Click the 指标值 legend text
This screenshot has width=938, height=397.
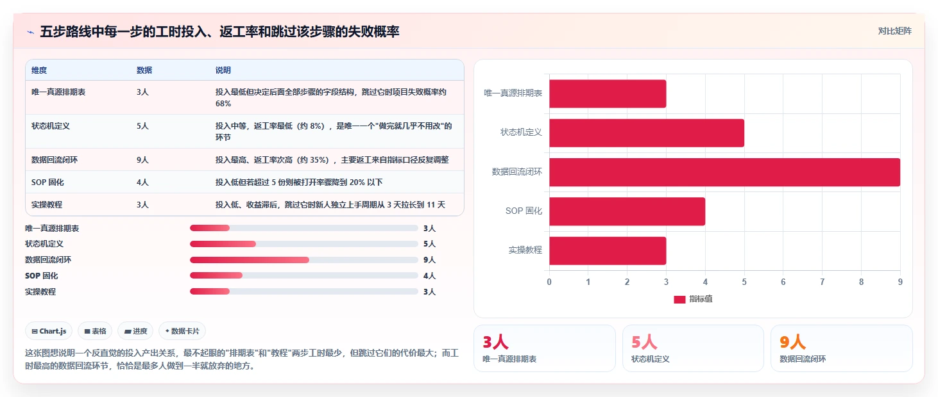click(x=701, y=300)
